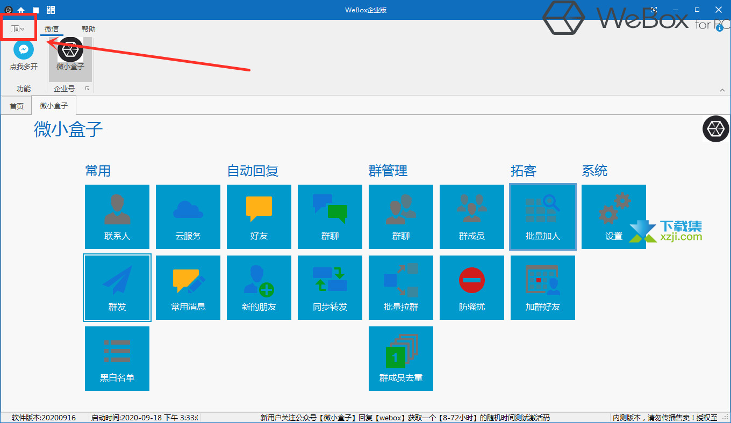Image resolution: width=731 pixels, height=423 pixels.
Task: Open the sidebar layout dropdown menu
Action: pos(18,28)
